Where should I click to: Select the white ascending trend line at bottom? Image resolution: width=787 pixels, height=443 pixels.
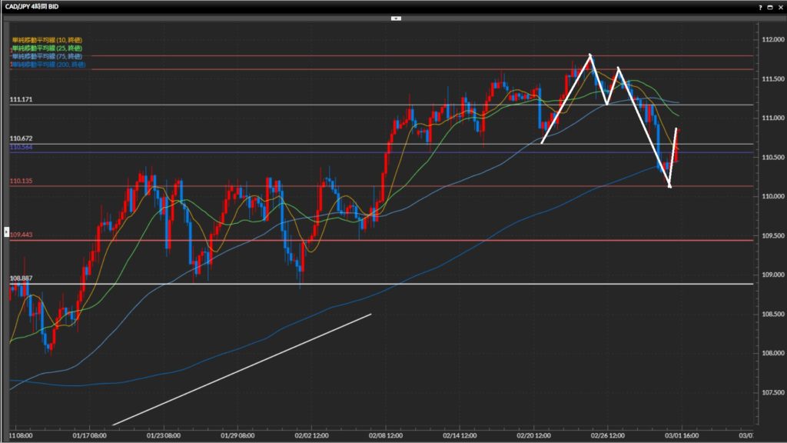point(242,369)
